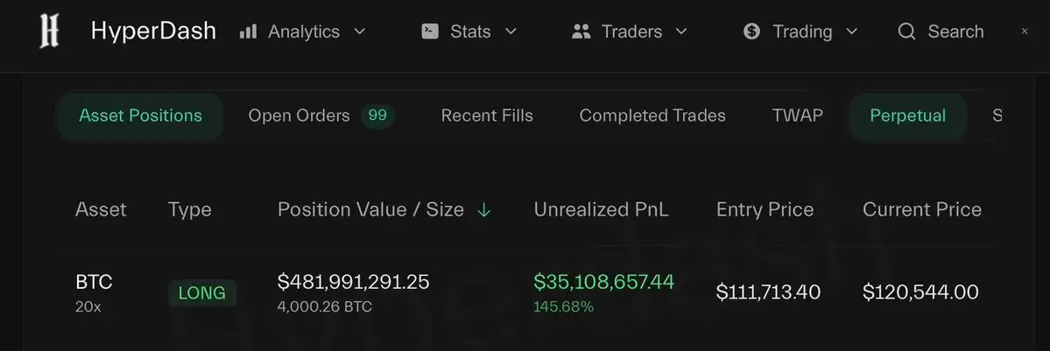Expand the Analytics dropdown chevron
The height and width of the screenshot is (351, 1050).
[360, 32]
